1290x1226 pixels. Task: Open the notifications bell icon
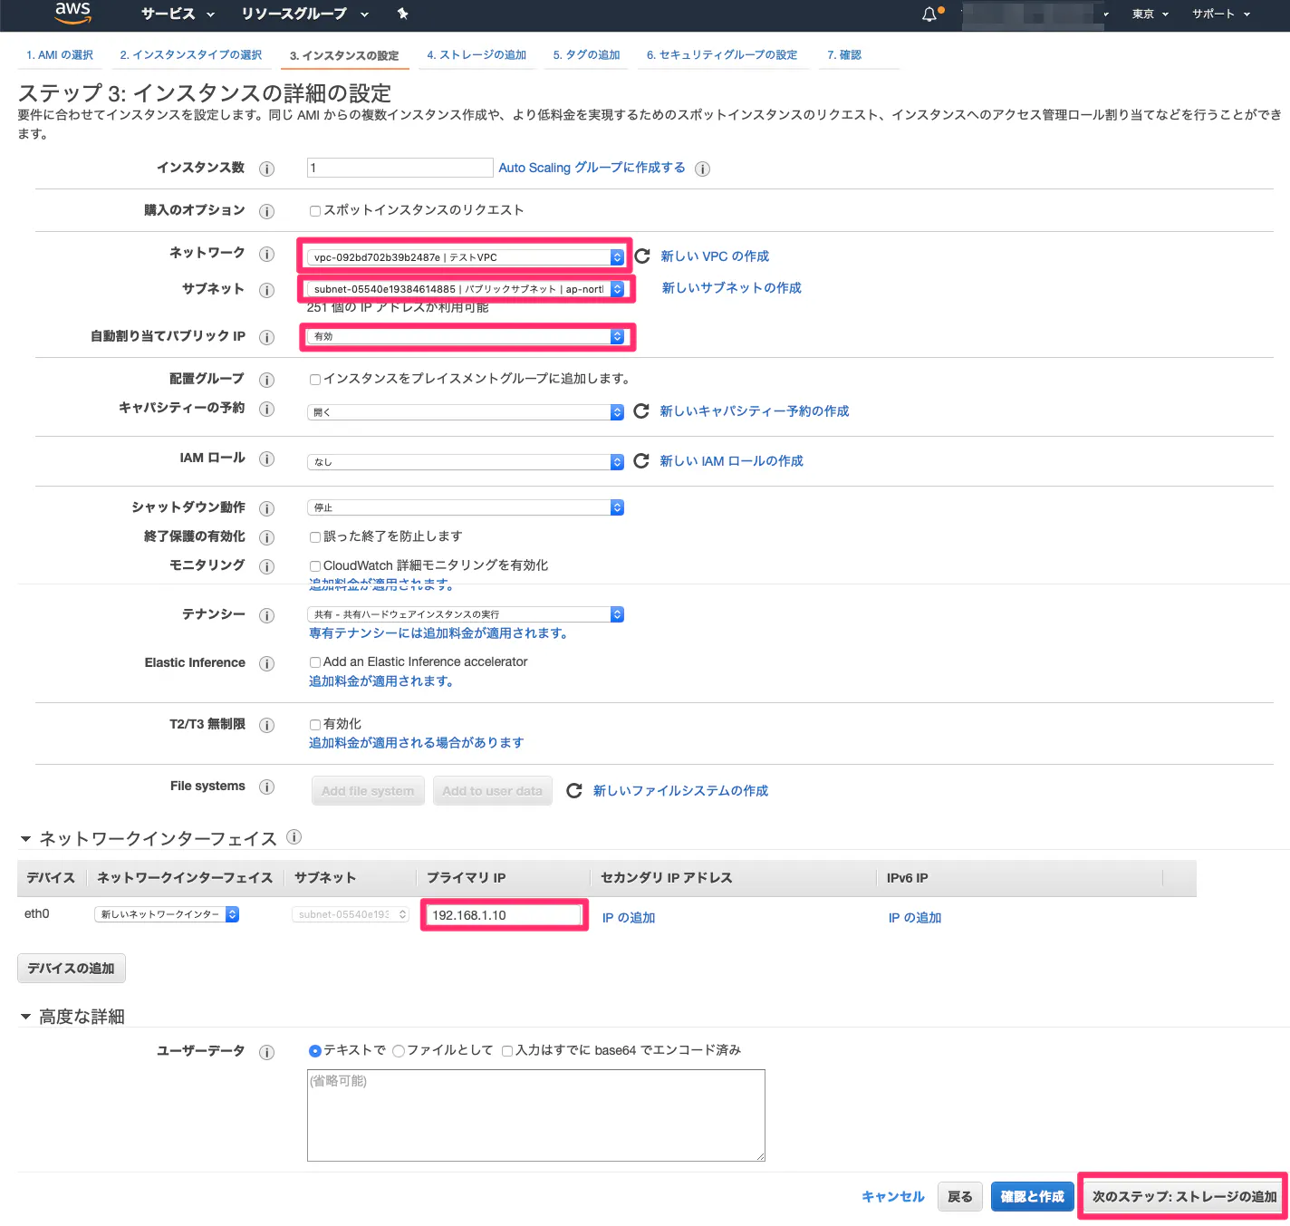click(x=929, y=14)
